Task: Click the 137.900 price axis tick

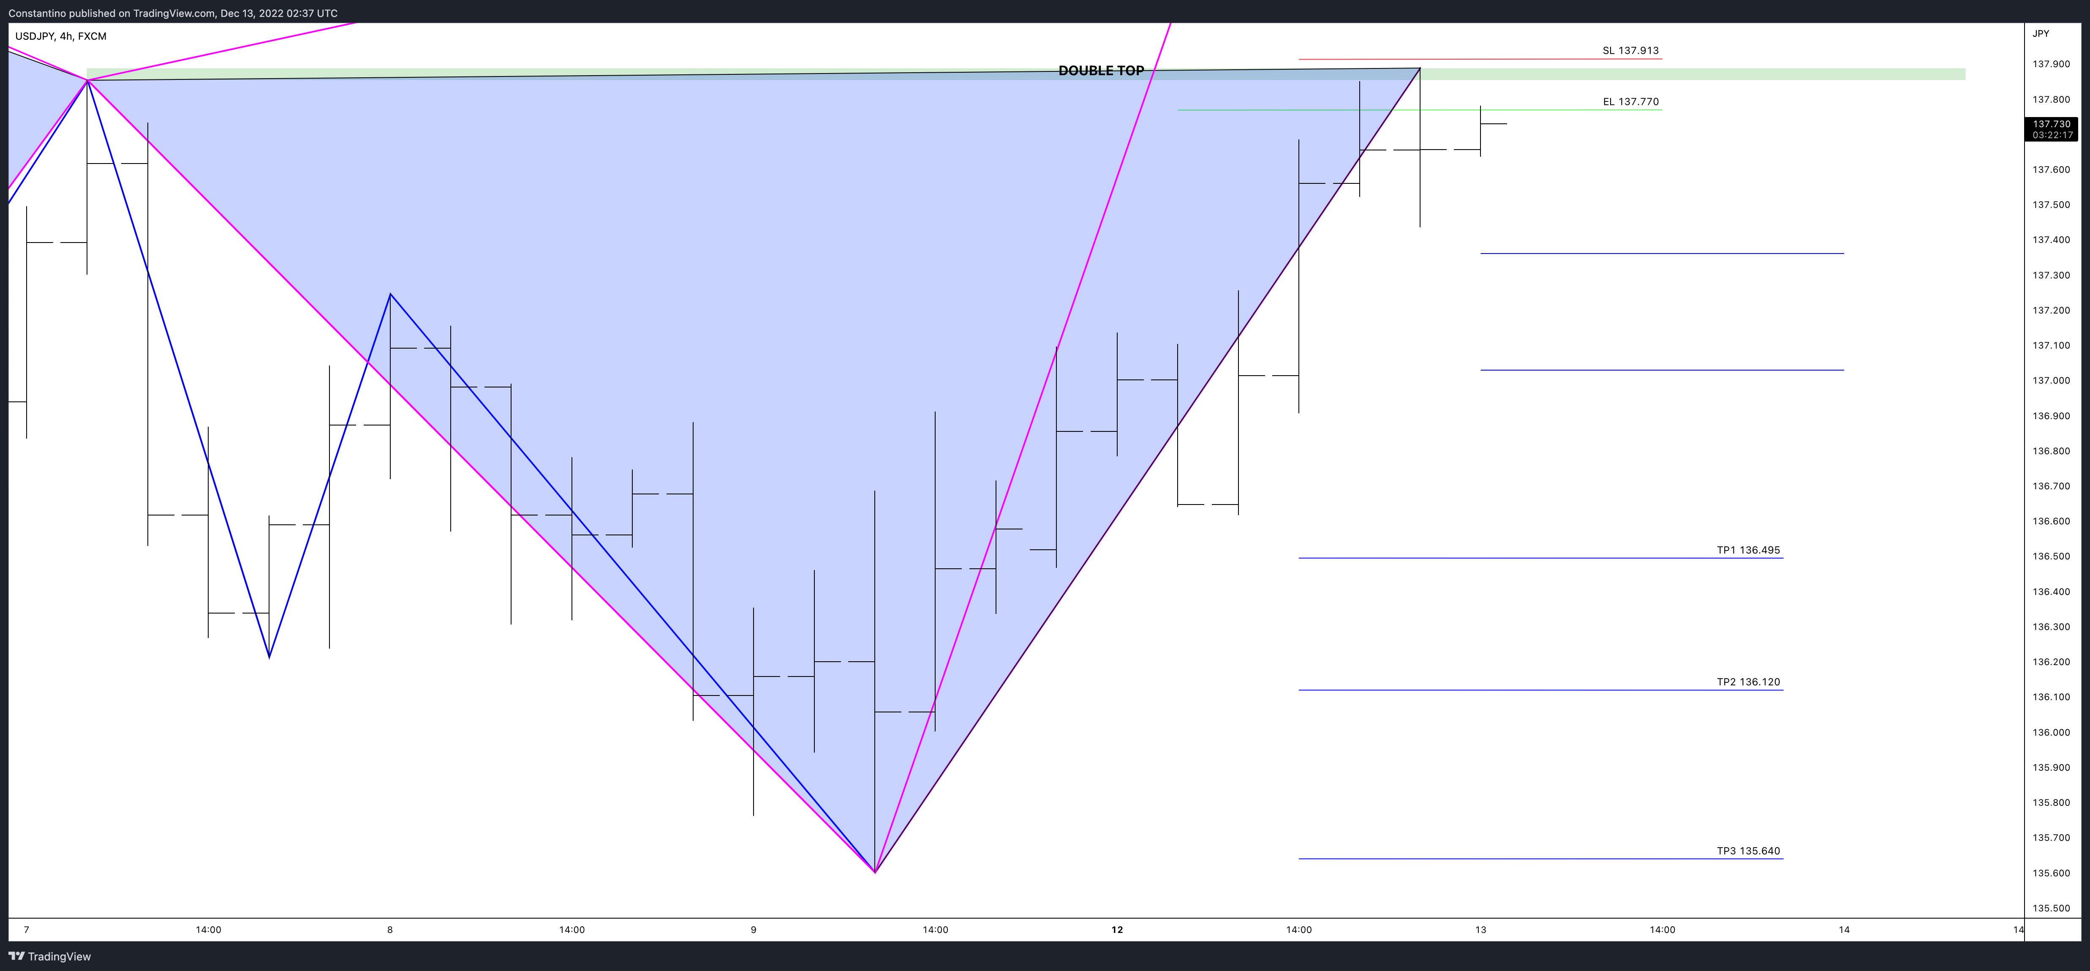Action: coord(2050,64)
